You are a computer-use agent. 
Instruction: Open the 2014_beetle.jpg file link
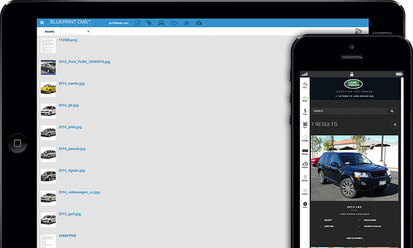(71, 84)
